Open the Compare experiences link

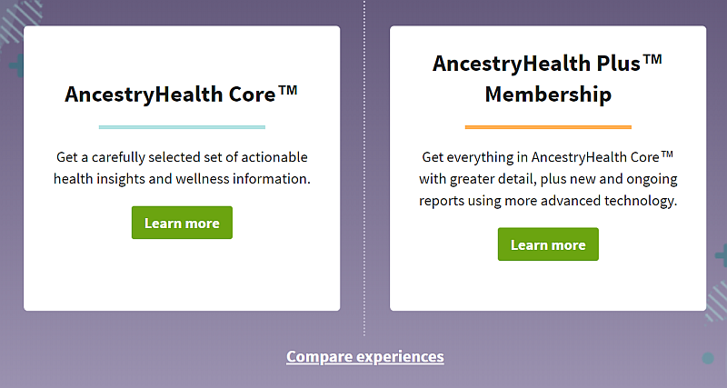tap(365, 356)
